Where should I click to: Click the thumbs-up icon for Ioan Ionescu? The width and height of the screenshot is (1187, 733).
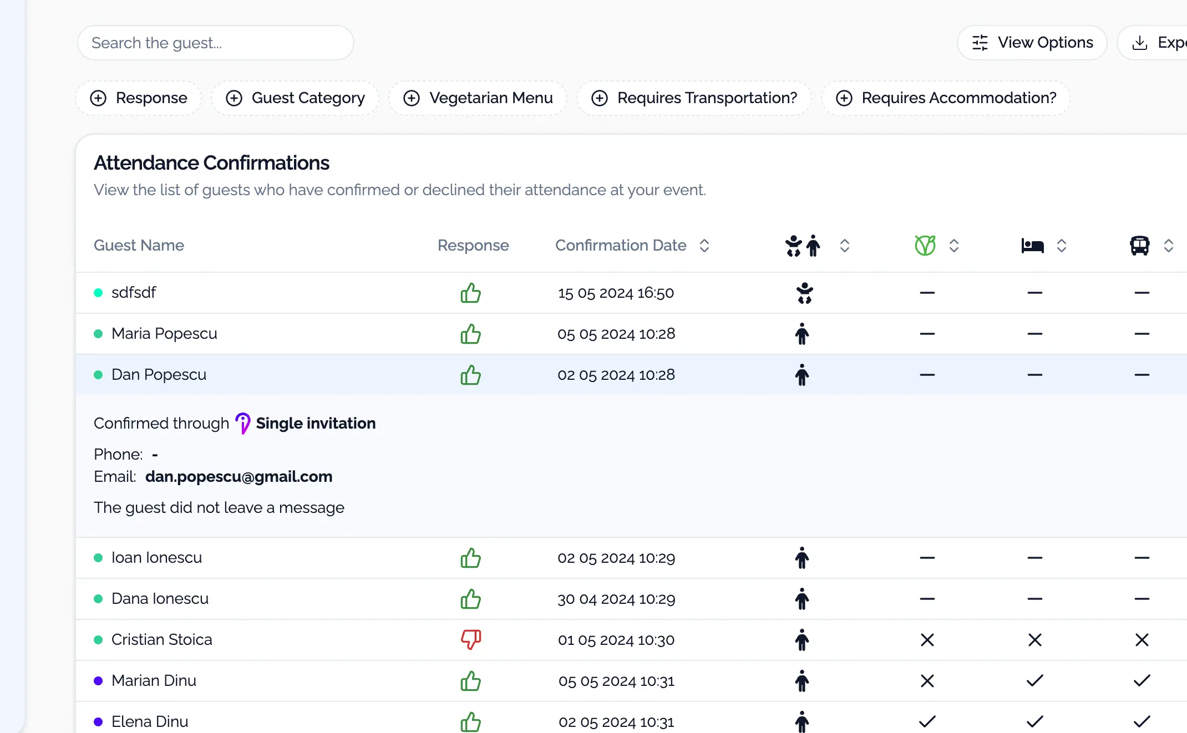[x=470, y=558]
